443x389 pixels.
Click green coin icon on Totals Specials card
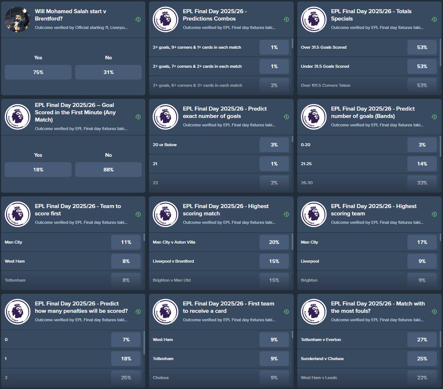click(434, 19)
